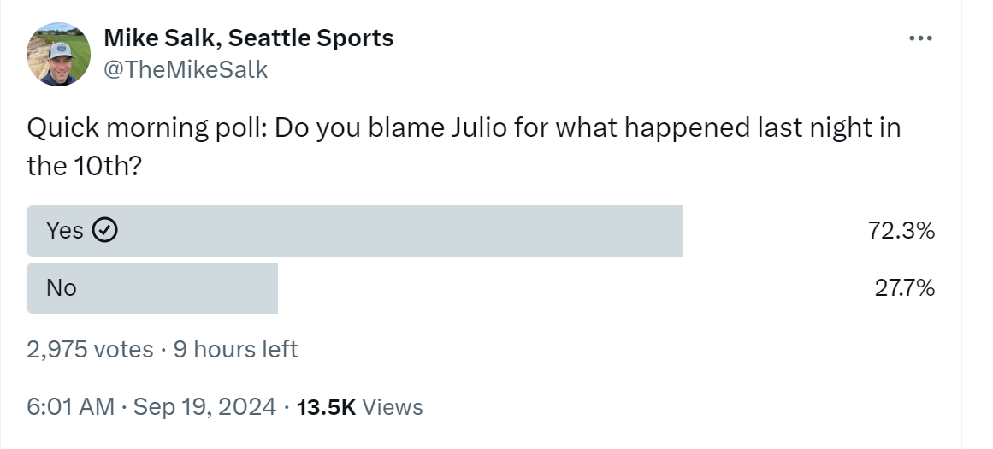Open the three-dot more options menu
This screenshot has width=993, height=449.
[920, 38]
